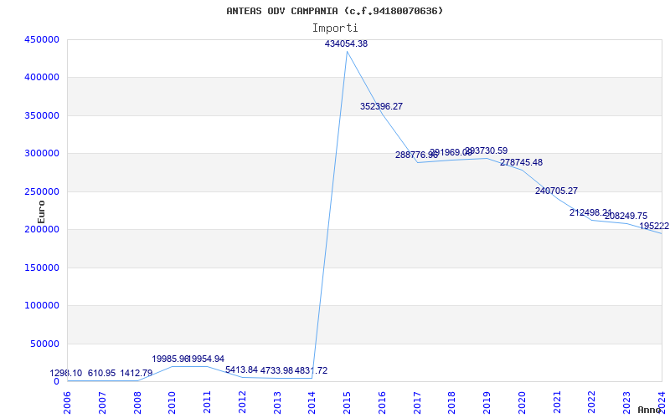Click the 2021 year label

[557, 402]
